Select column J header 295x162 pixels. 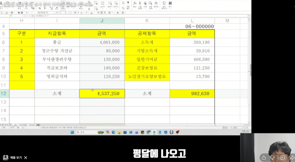pos(102,21)
